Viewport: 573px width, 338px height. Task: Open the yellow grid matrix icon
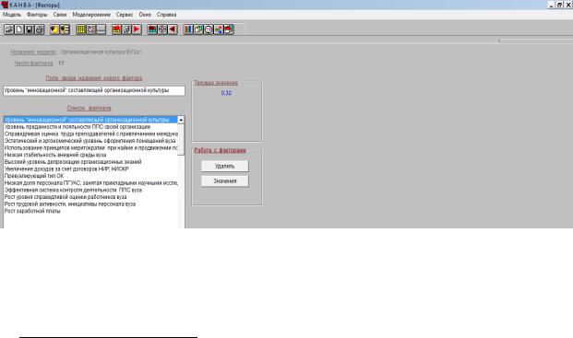[81, 29]
